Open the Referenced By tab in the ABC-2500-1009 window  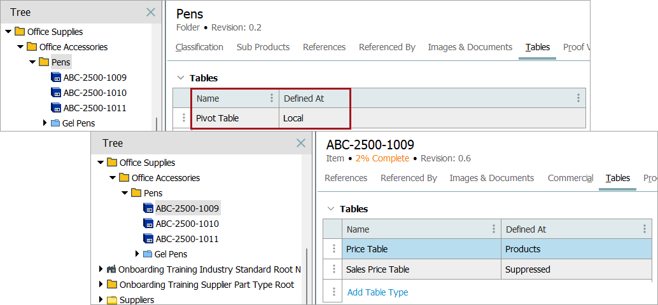(x=409, y=178)
